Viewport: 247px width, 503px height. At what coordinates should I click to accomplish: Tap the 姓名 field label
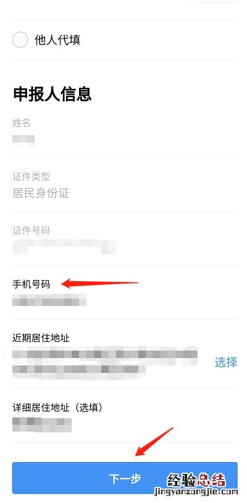[22, 123]
